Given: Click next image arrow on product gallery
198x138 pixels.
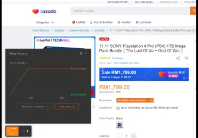Looking at the screenshot, I should [94, 106].
